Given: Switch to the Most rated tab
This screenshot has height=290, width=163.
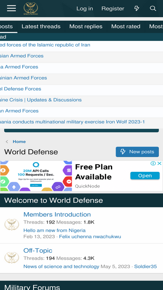Looking at the screenshot, I should [x=126, y=27].
